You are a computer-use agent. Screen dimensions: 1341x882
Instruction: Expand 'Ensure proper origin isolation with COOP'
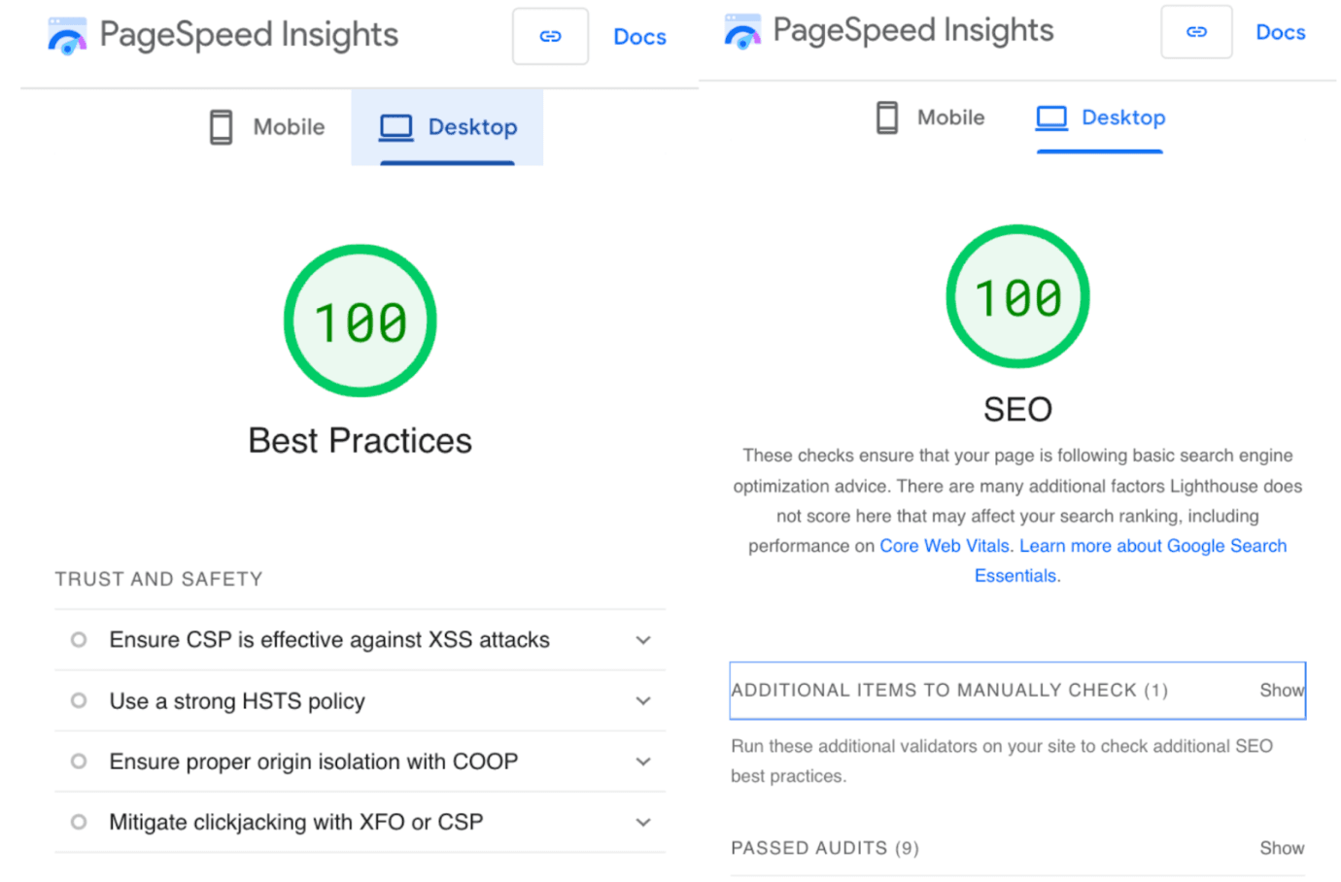(x=643, y=762)
